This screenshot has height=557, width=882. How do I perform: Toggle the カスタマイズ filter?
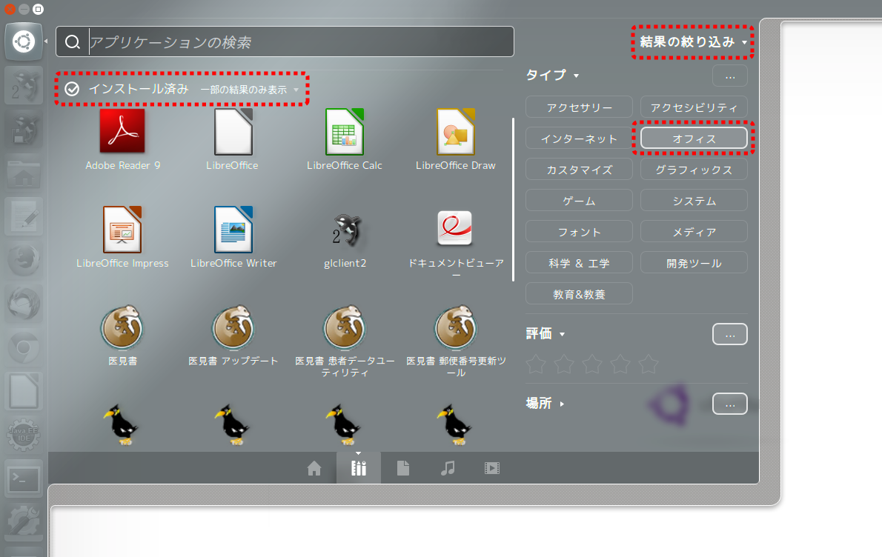(x=579, y=170)
